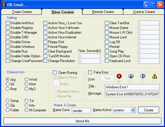This screenshot has width=165, height=127.
Task: Click the app icon in title bar
Action: 4,4
